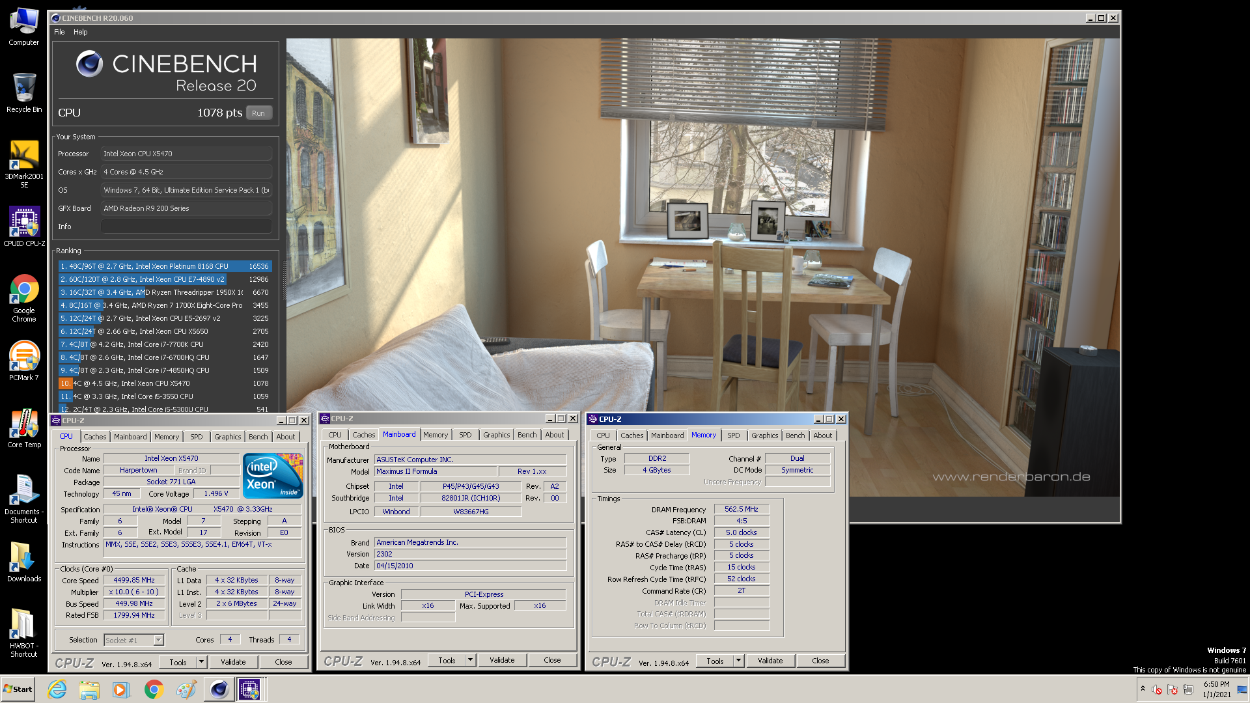The image size is (1250, 703).
Task: Select ranking entry Ryzen Threadripper 1950X
Action: 165,292
